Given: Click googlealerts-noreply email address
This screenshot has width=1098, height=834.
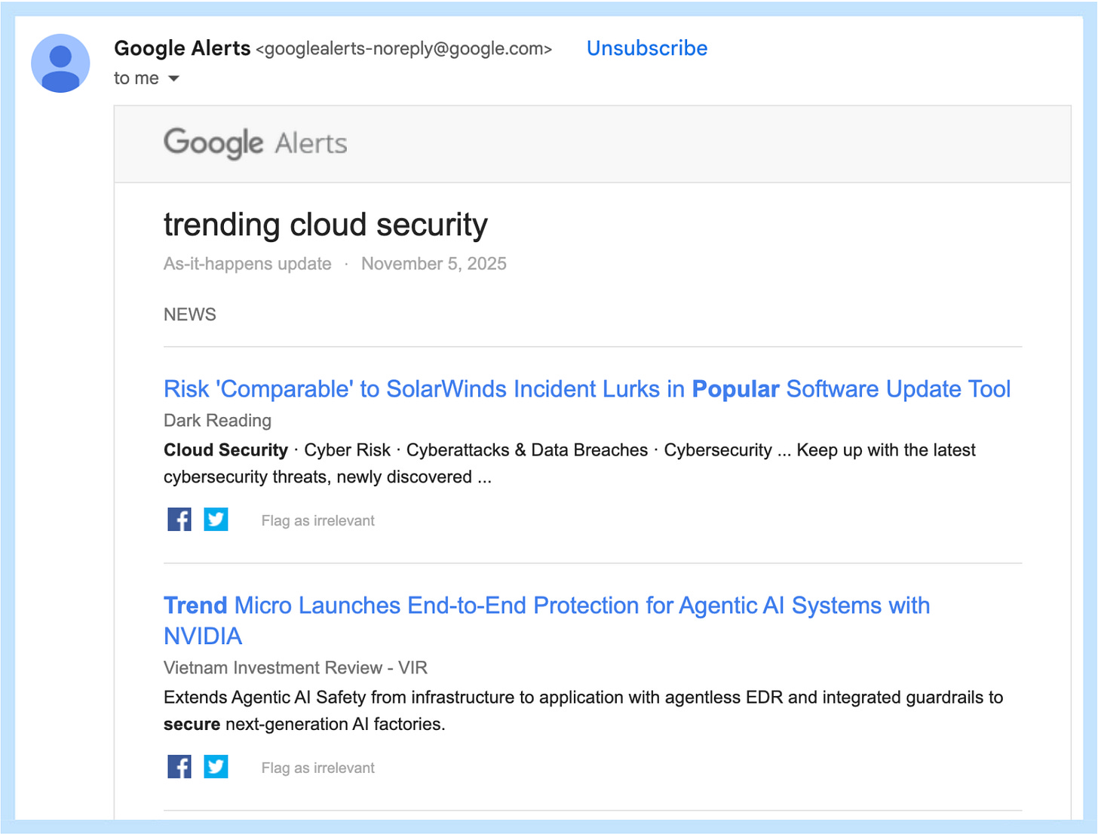Looking at the screenshot, I should [x=404, y=49].
